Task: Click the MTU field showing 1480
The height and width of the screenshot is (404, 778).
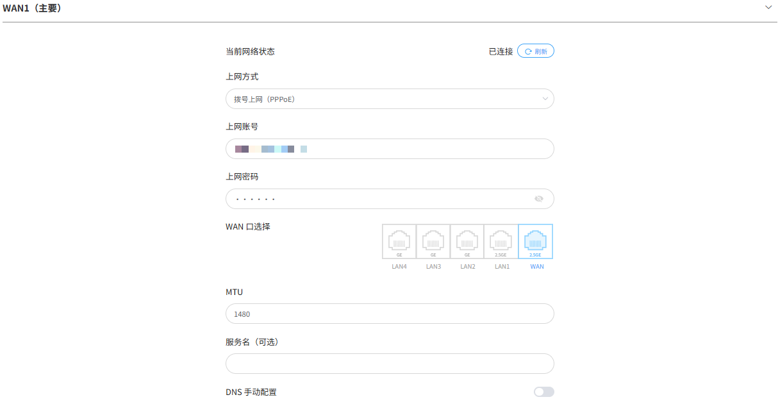Action: 390,314
